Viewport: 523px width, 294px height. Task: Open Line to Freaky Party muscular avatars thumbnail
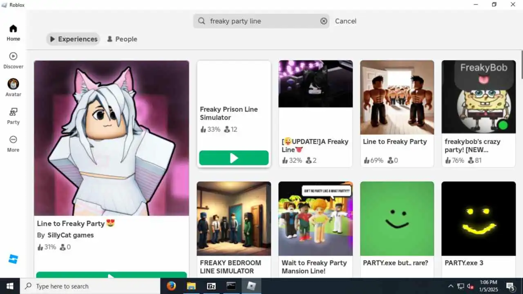point(397,97)
